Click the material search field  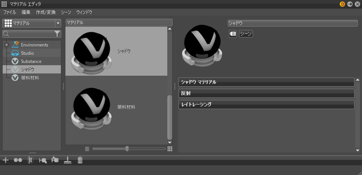tap(32, 34)
